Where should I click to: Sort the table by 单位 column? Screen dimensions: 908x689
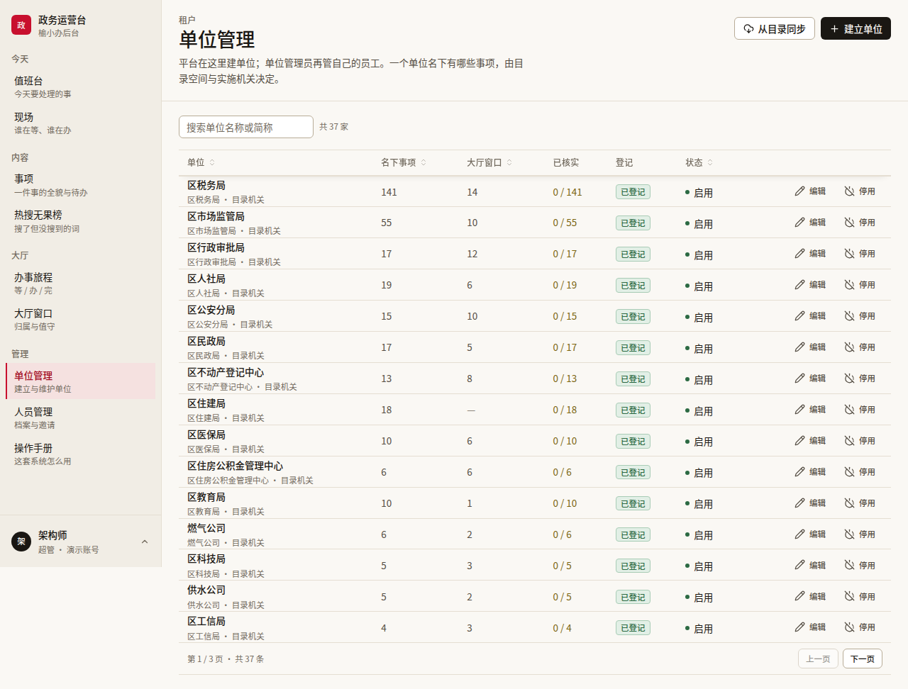(x=201, y=162)
